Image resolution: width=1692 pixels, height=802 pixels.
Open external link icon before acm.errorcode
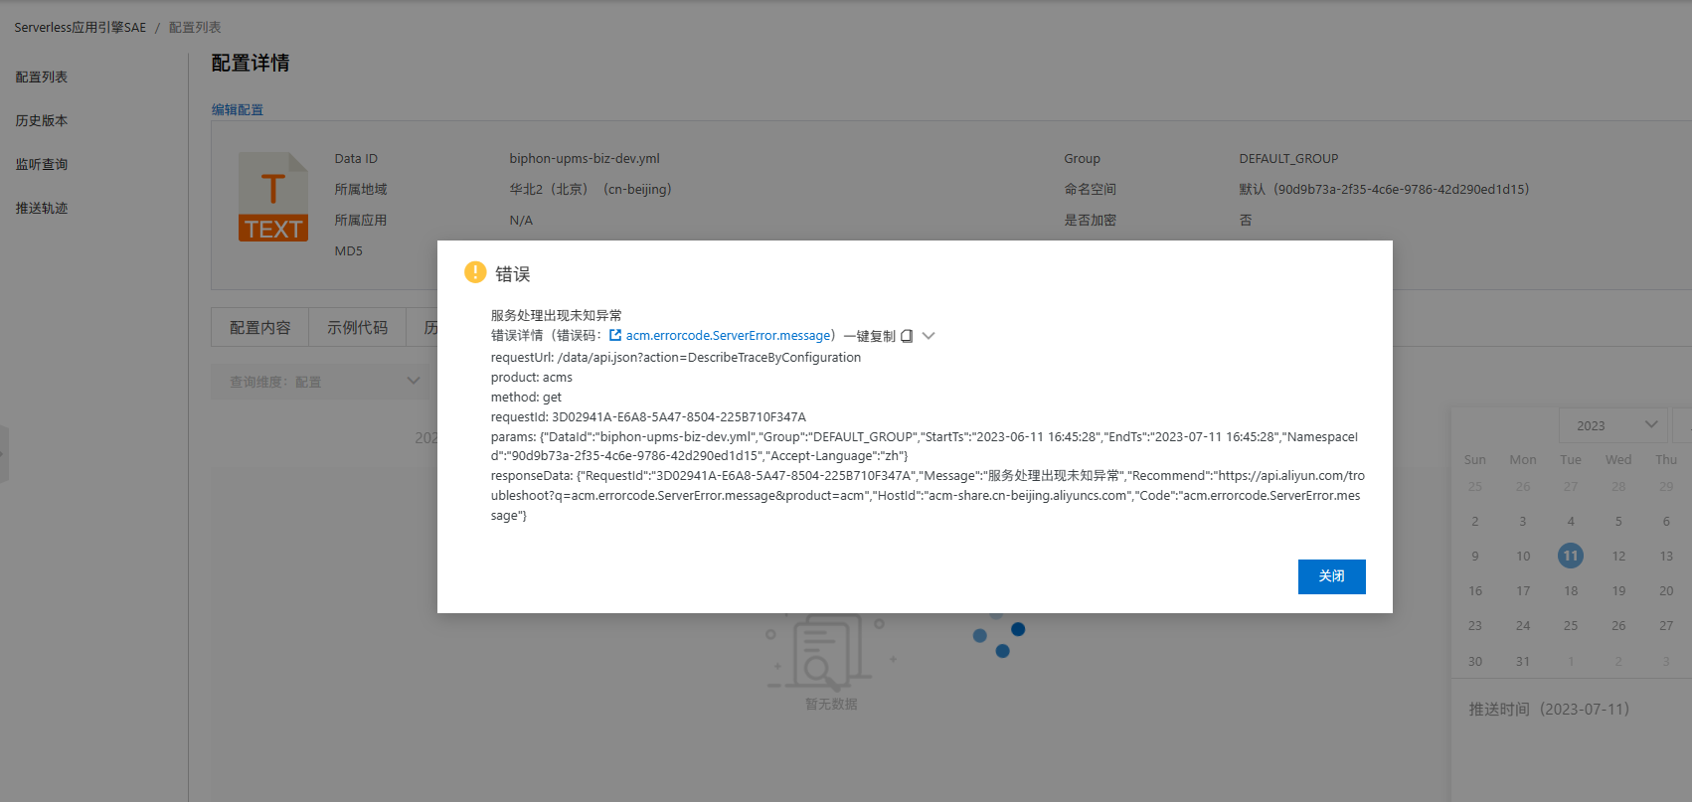[x=615, y=336]
